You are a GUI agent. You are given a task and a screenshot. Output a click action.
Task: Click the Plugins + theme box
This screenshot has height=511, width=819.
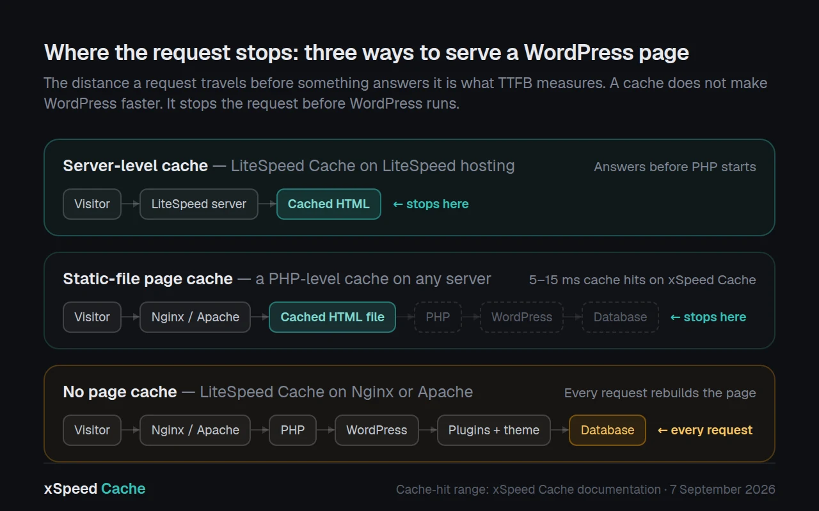pyautogui.click(x=494, y=430)
